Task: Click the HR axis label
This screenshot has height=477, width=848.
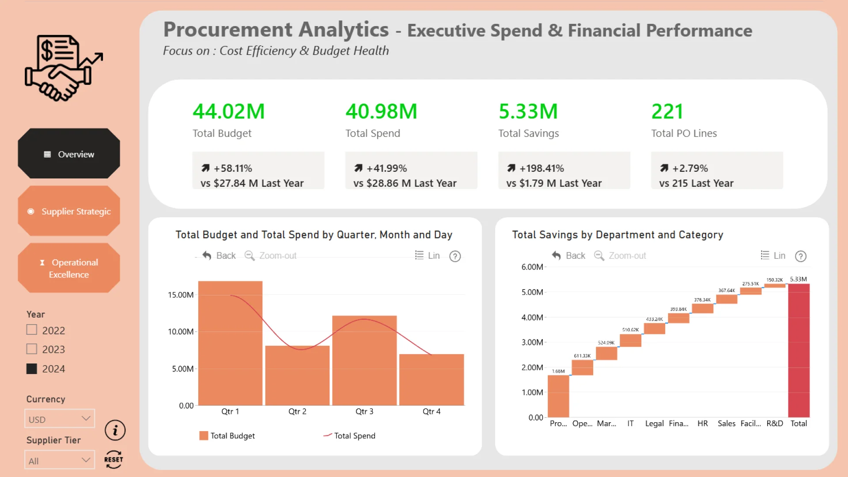Action: click(703, 424)
